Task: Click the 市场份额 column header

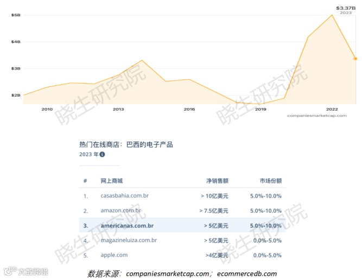Action: [271, 181]
